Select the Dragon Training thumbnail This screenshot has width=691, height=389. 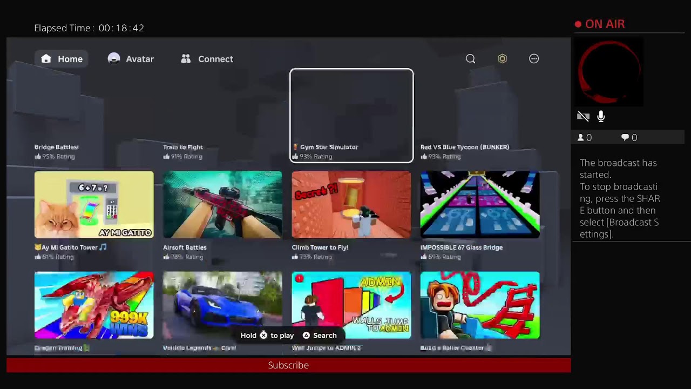pyautogui.click(x=94, y=305)
